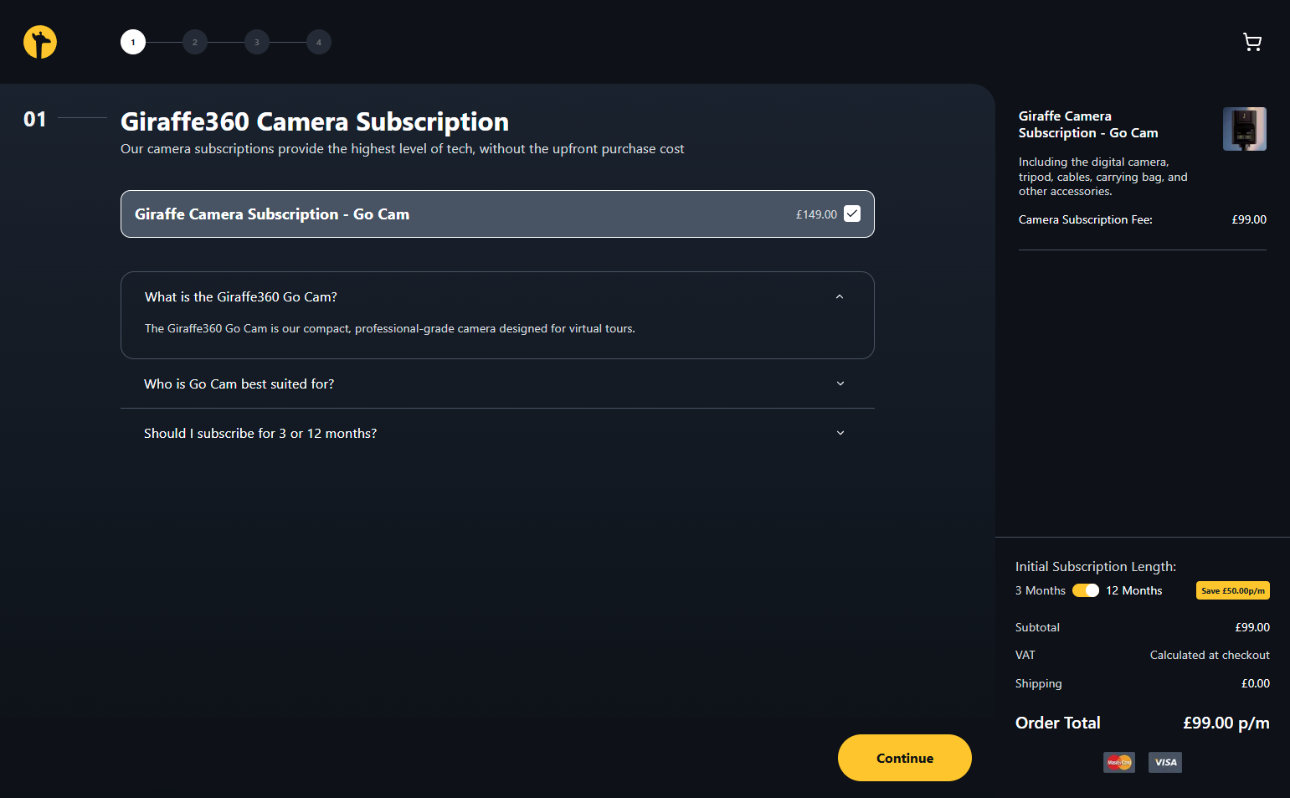Image resolution: width=1290 pixels, height=798 pixels.
Task: Expand 'Who is Go Cam best suited for?' chevron
Action: point(840,384)
